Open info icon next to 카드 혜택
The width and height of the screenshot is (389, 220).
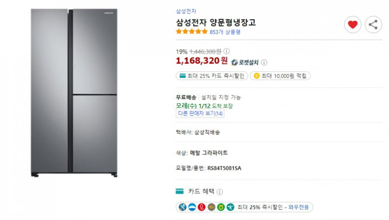(x=220, y=192)
